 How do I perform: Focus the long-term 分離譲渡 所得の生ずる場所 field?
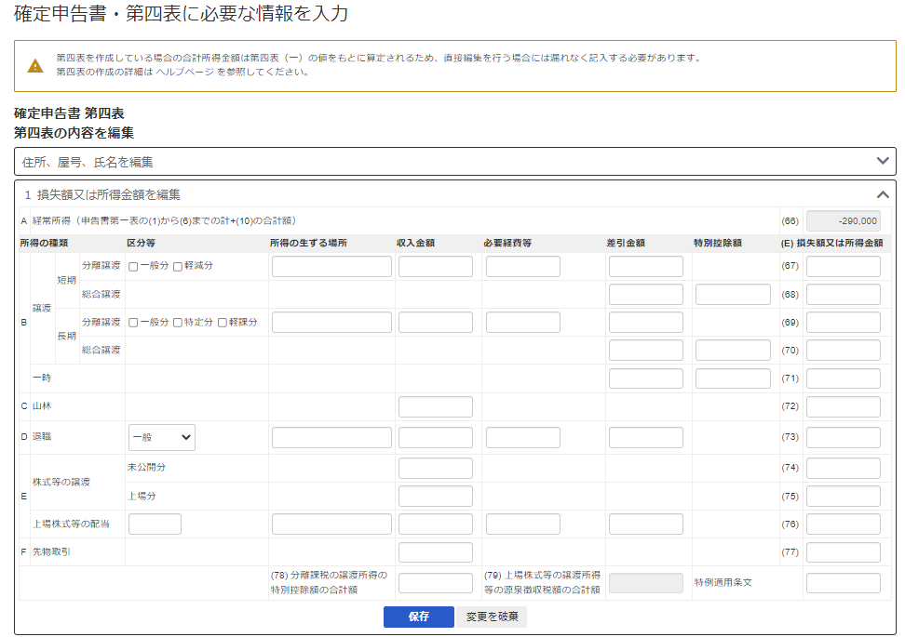pos(331,323)
